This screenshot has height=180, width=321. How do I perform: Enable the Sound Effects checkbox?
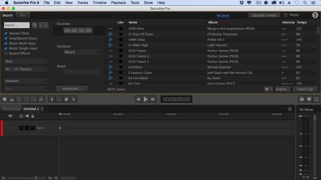point(6,53)
